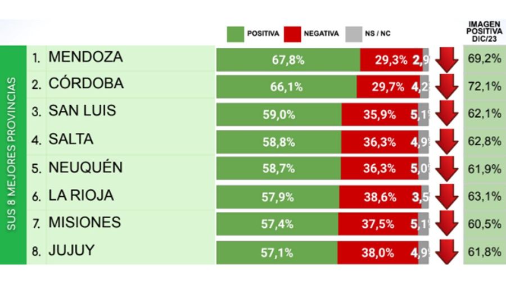Select the MENDOZA province label
The width and height of the screenshot is (506, 284).
coord(85,57)
